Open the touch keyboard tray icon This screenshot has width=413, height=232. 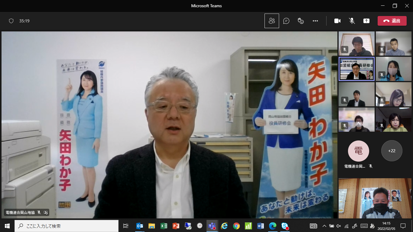tap(364, 226)
